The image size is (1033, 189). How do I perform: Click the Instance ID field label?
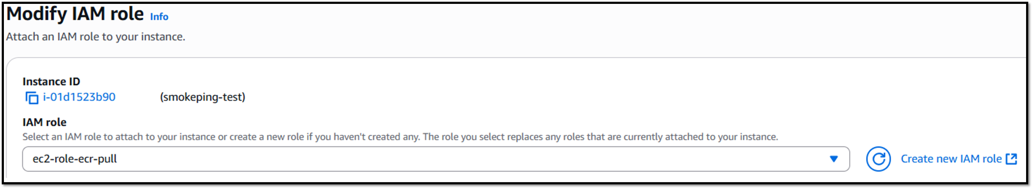[51, 81]
